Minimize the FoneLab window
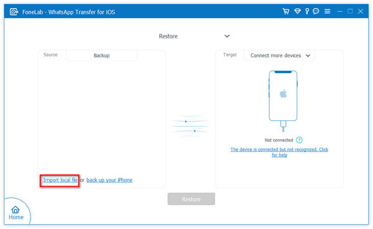The image size is (373, 229). tap(339, 11)
